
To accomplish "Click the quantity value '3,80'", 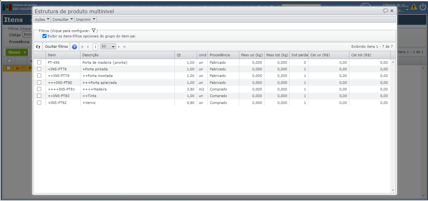I will pyautogui.click(x=191, y=89).
